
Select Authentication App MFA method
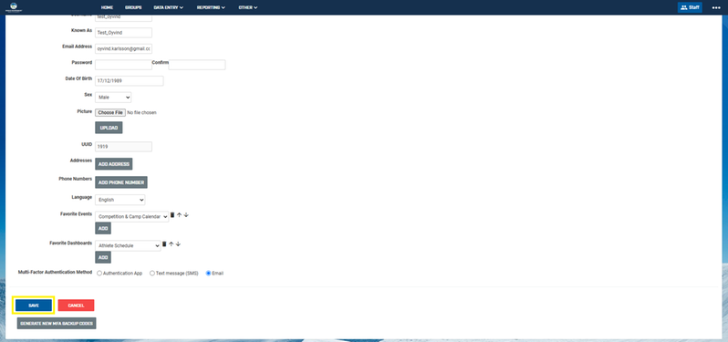click(x=99, y=274)
